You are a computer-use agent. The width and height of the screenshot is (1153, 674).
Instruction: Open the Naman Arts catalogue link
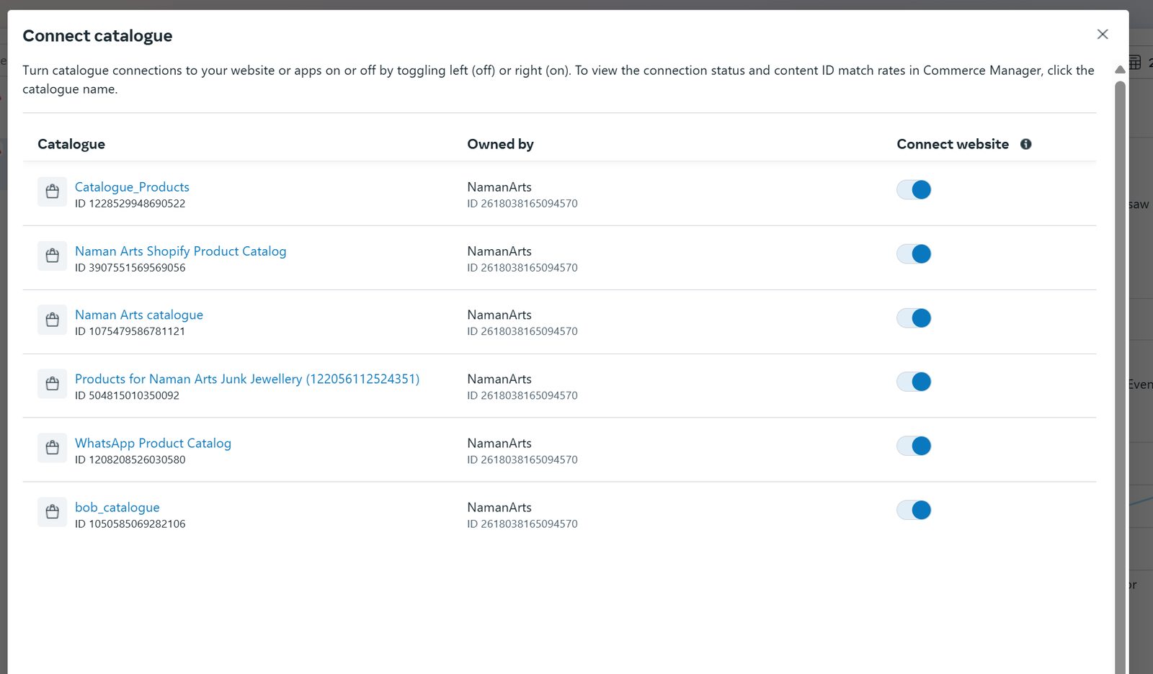click(x=139, y=315)
